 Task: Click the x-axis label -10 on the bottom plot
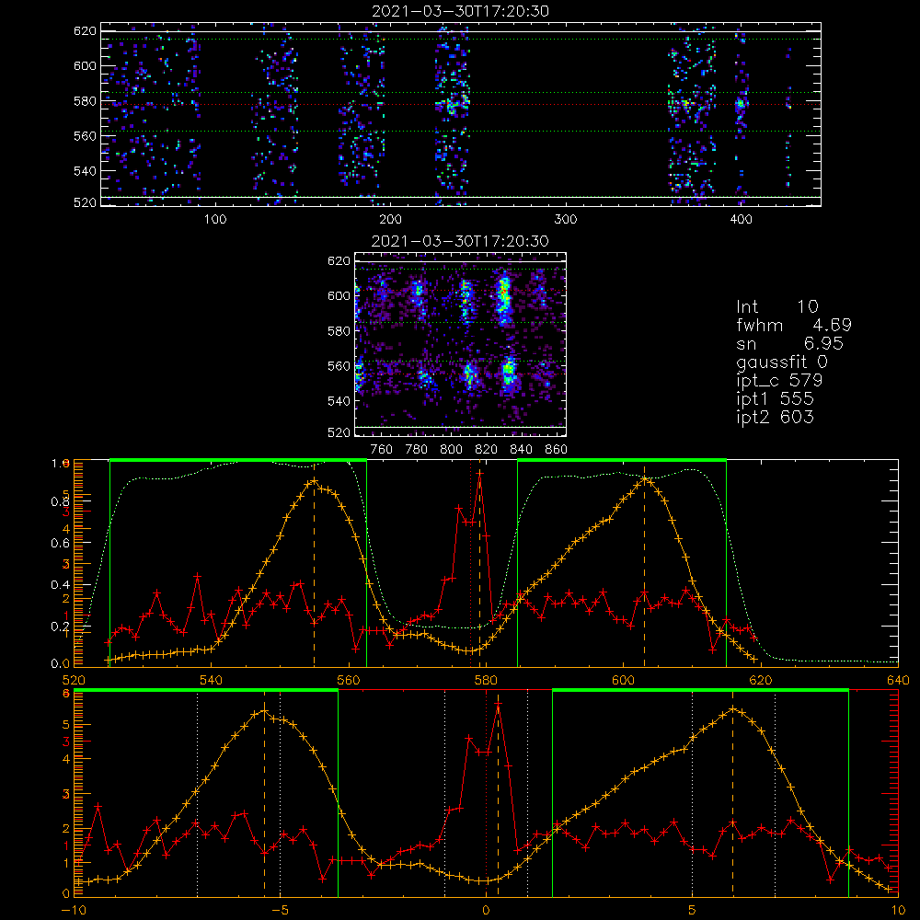[x=74, y=911]
